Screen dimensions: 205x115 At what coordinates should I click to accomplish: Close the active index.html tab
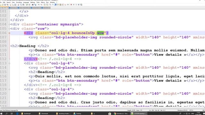(7, 8)
